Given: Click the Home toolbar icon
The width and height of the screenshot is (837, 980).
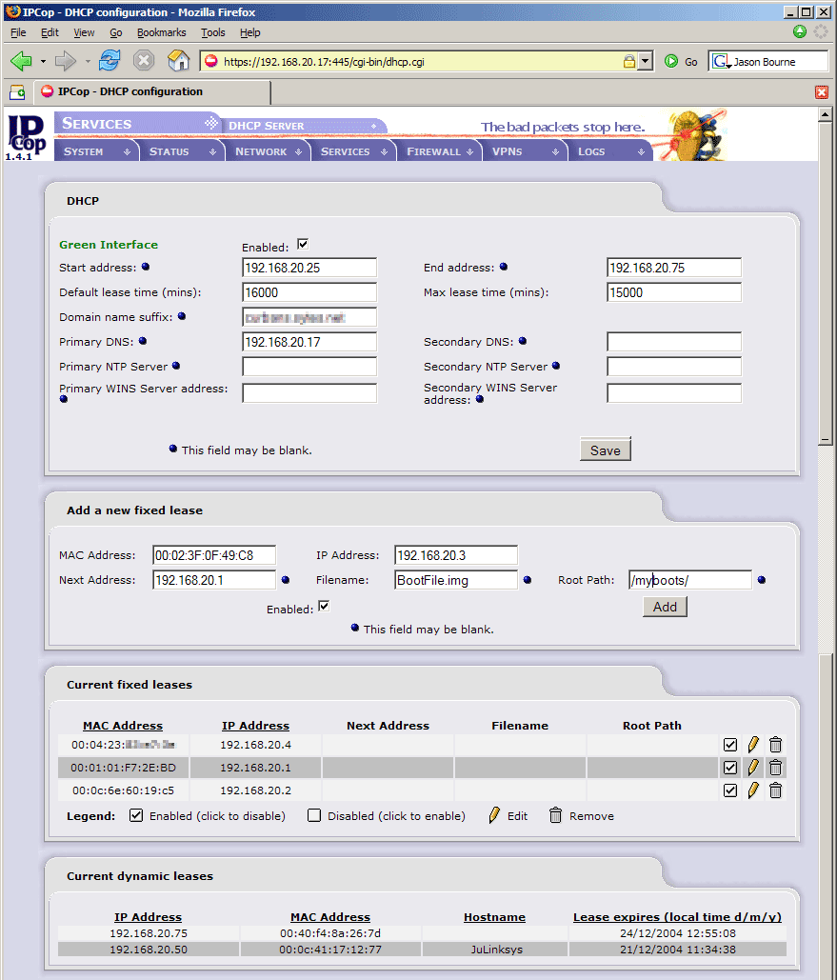Looking at the screenshot, I should point(178,61).
